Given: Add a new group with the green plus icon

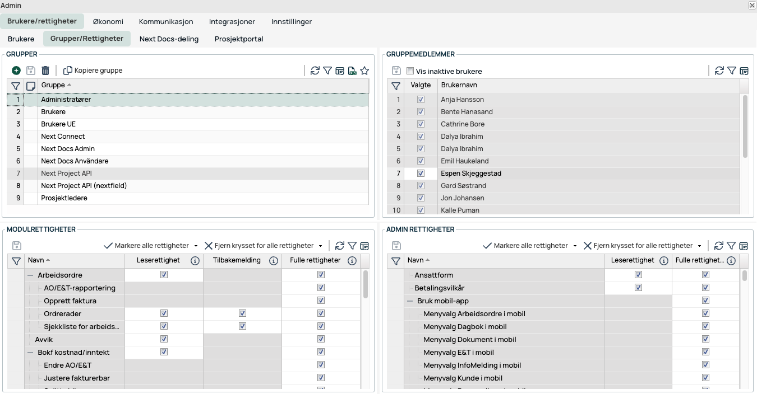Looking at the screenshot, I should pyautogui.click(x=16, y=71).
